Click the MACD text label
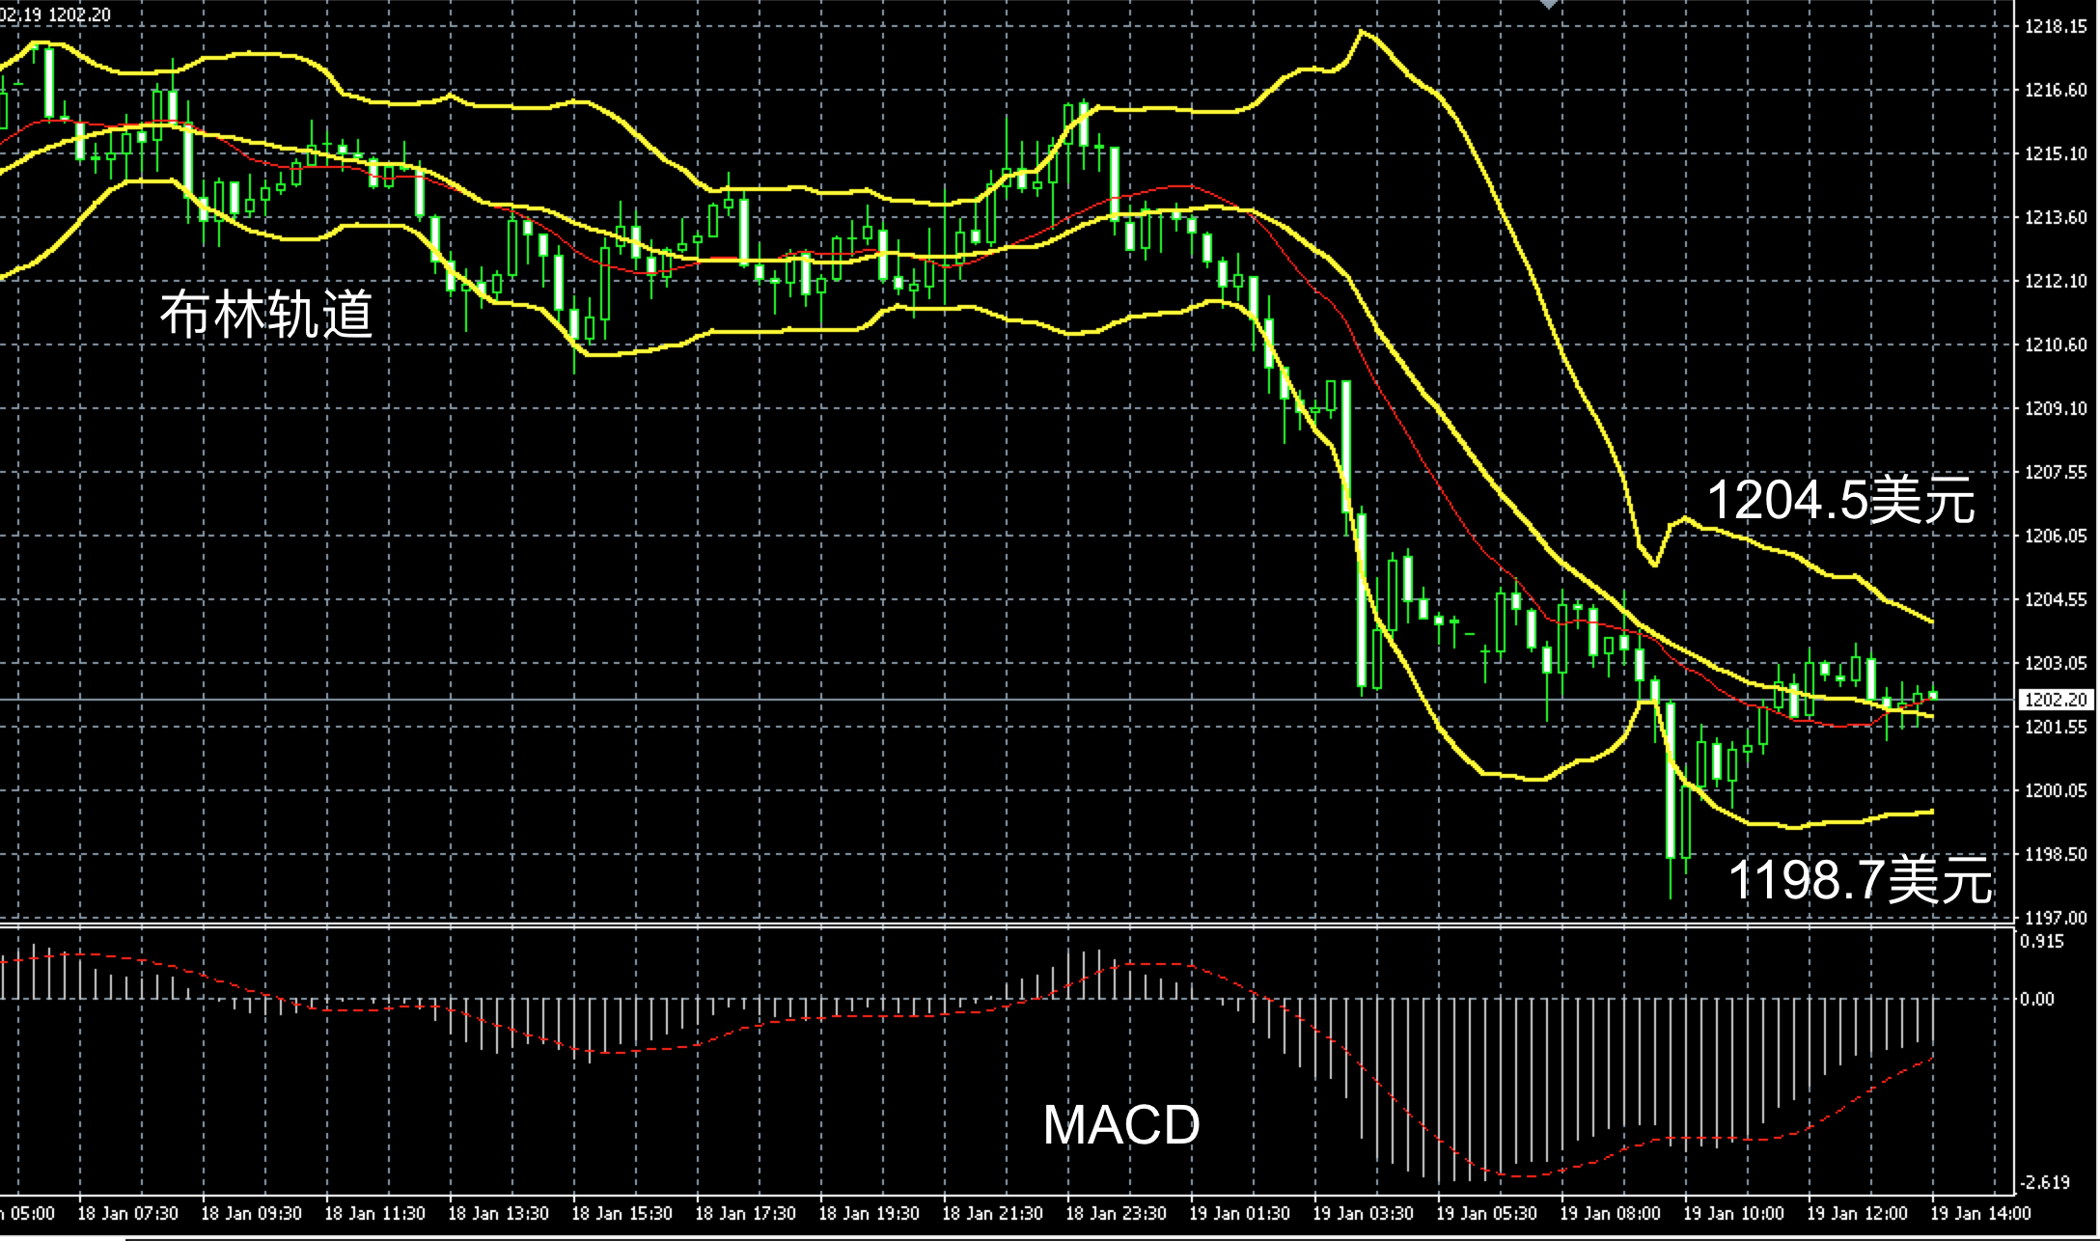The image size is (2100, 1241). 1120,1125
